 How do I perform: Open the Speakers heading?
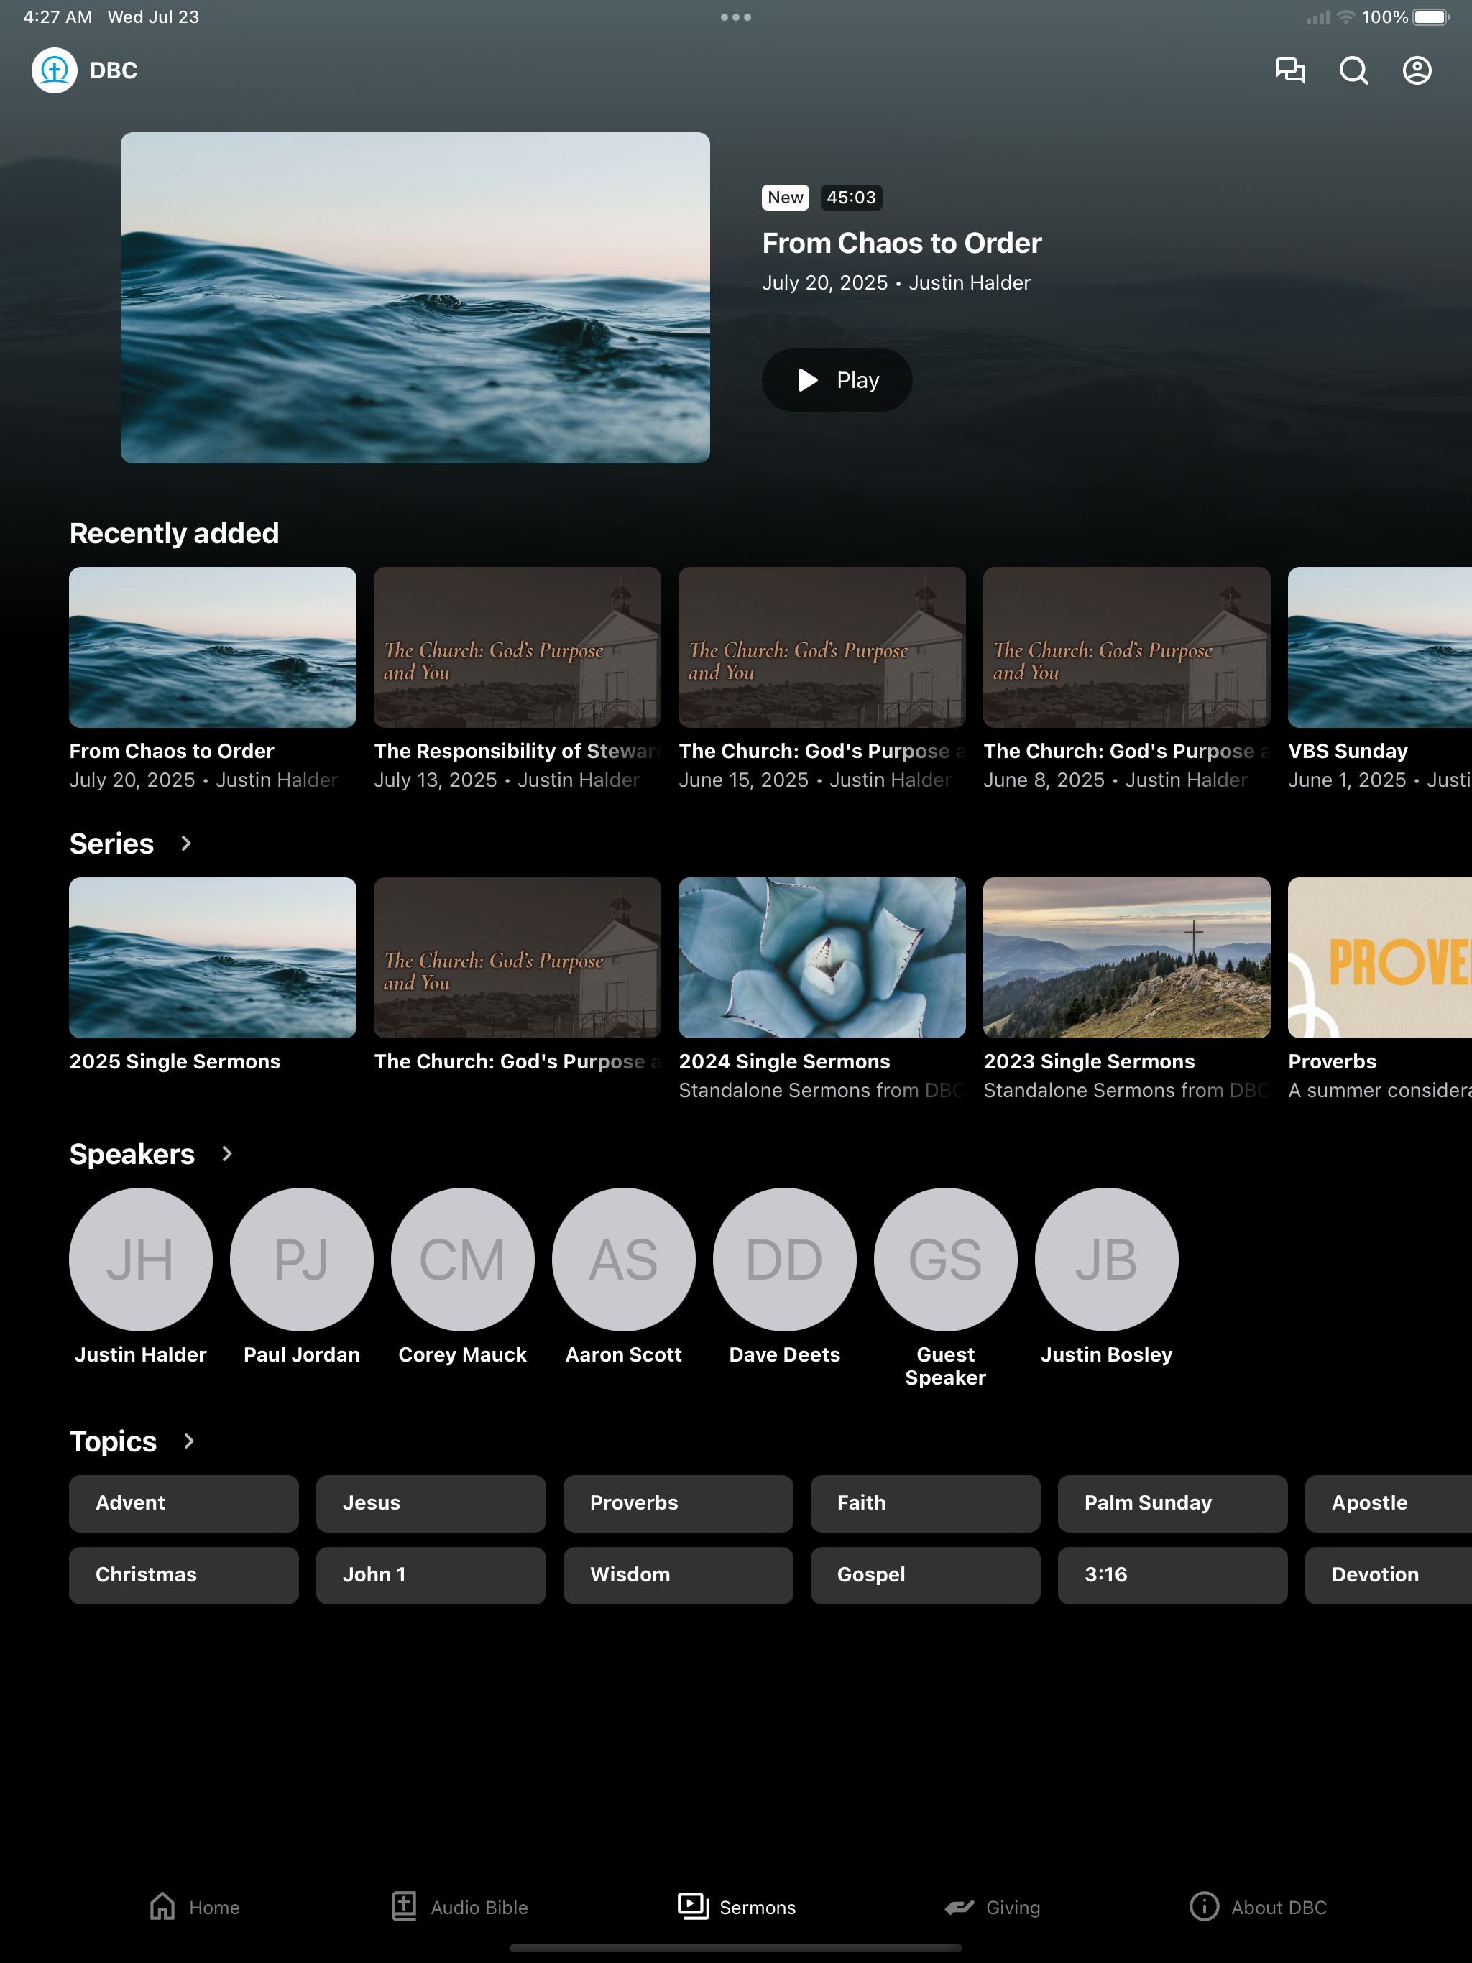pos(132,1154)
